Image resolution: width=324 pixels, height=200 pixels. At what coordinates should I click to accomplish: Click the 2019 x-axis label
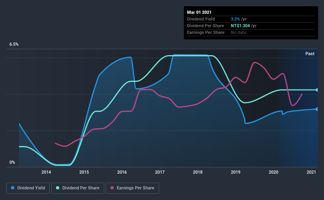pos(236,172)
